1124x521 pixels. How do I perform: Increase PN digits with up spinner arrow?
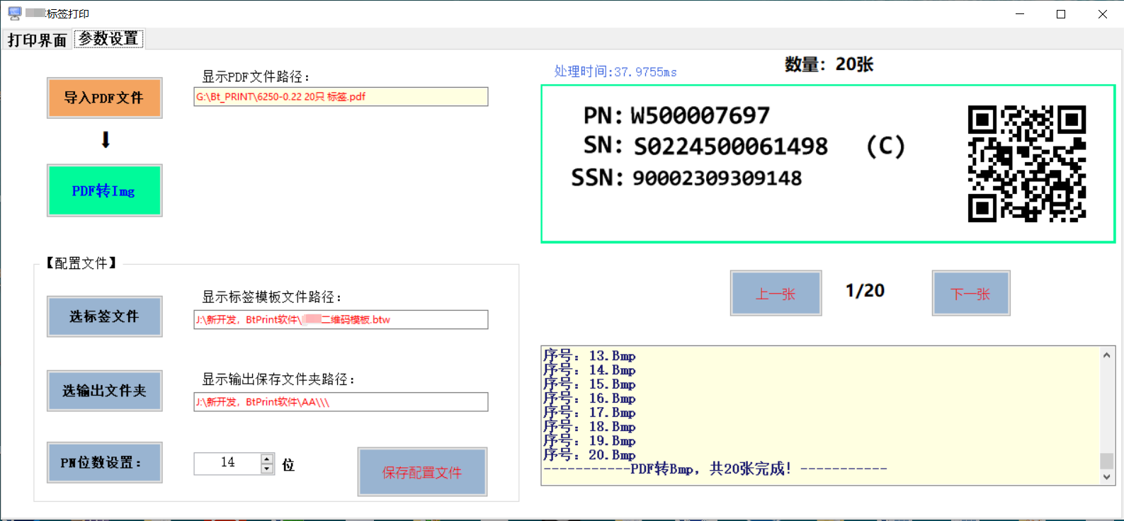pos(267,459)
